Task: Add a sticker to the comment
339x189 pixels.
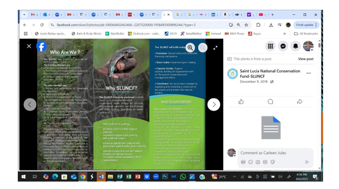Action: point(273,162)
